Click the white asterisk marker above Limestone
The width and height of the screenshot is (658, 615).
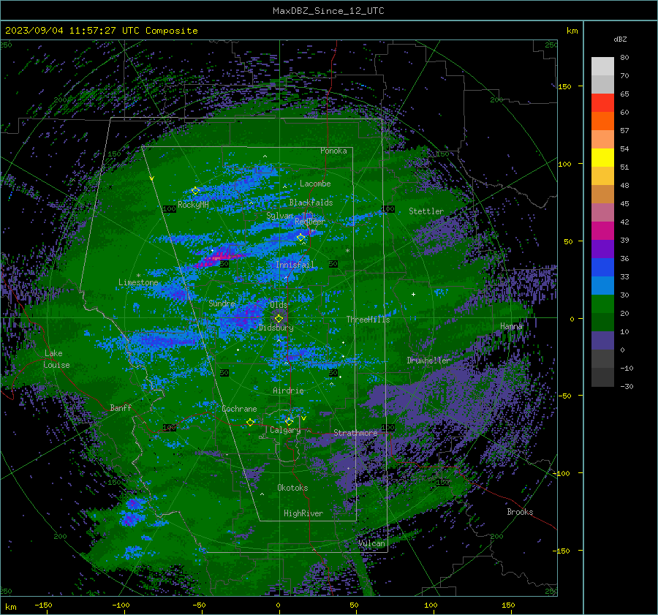pos(138,276)
